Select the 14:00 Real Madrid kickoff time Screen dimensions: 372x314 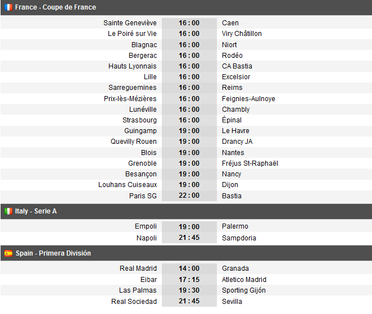coord(189,269)
